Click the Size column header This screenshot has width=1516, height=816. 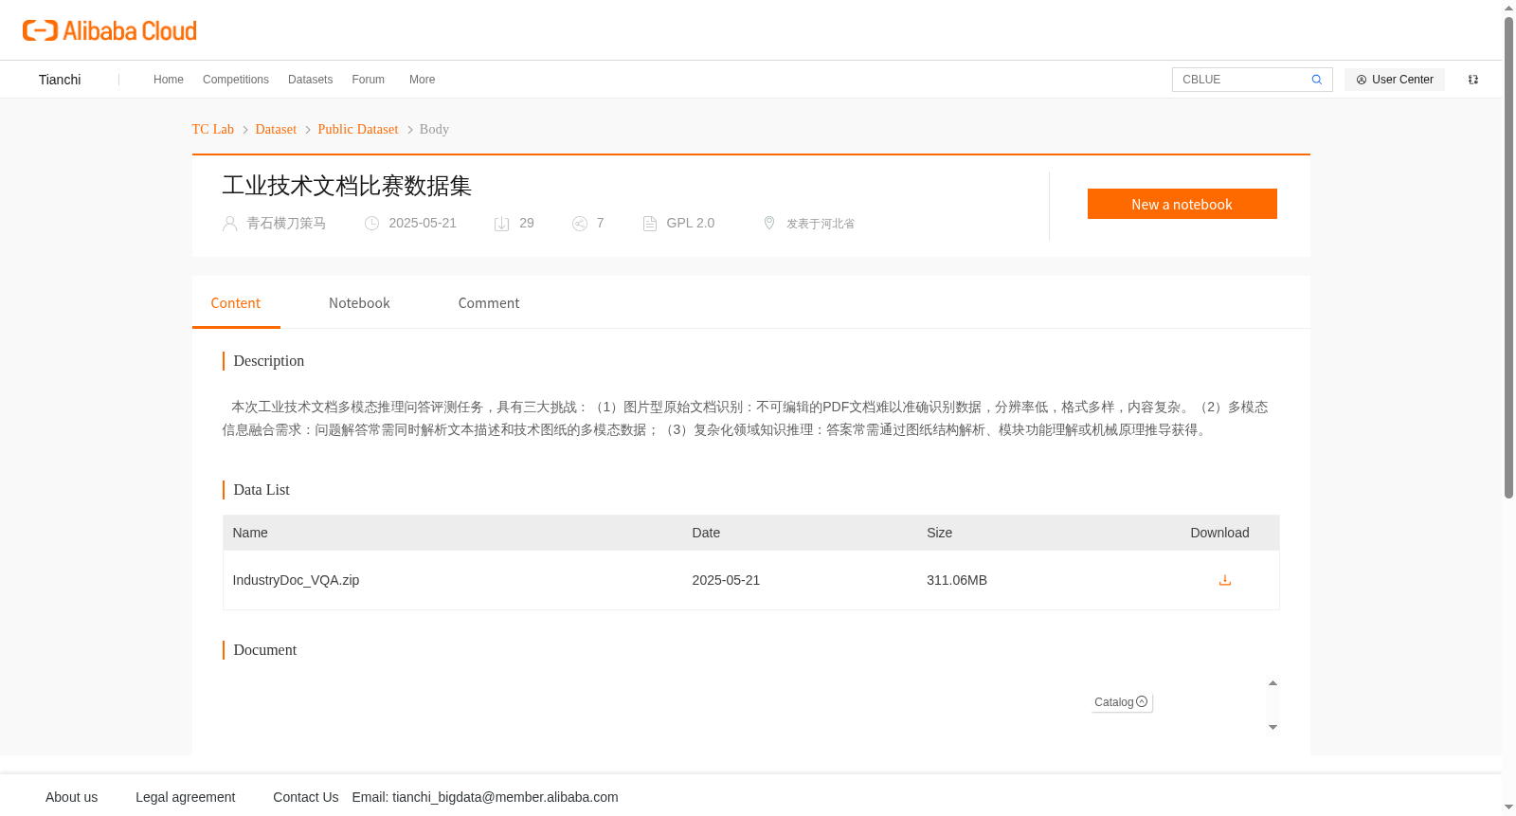point(940,533)
